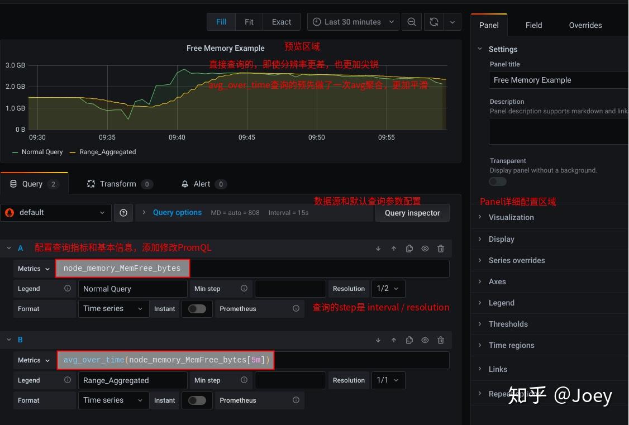
Task: Select the Fit view mode button
Action: 249,22
